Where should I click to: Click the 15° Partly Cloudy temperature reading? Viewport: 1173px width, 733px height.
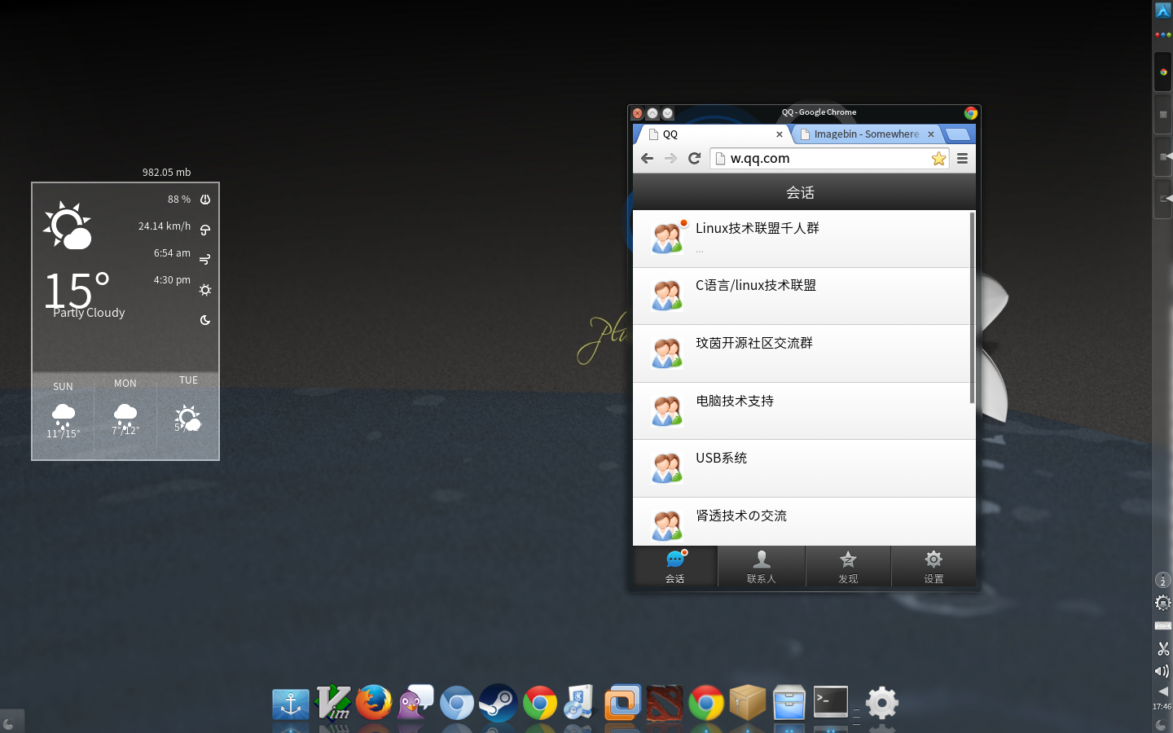tap(84, 295)
